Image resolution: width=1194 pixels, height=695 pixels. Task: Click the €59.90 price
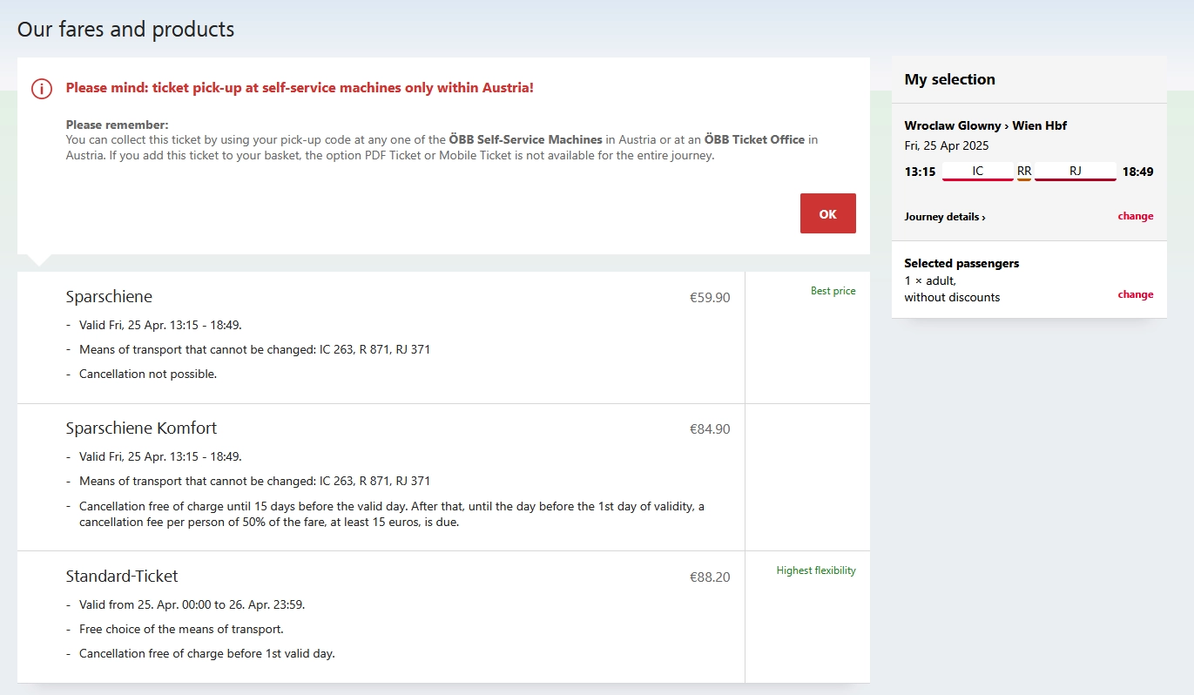(709, 298)
